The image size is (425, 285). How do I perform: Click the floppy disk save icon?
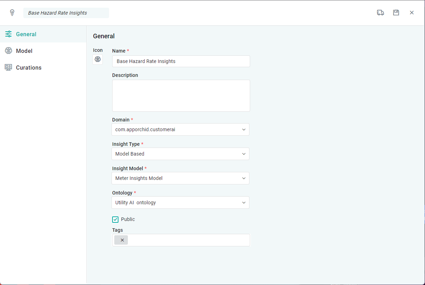pyautogui.click(x=396, y=13)
